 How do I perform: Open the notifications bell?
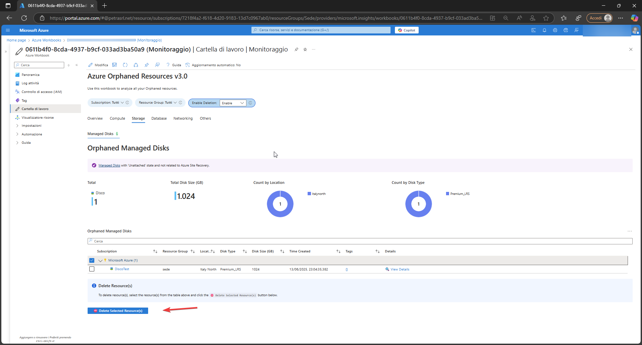point(544,30)
